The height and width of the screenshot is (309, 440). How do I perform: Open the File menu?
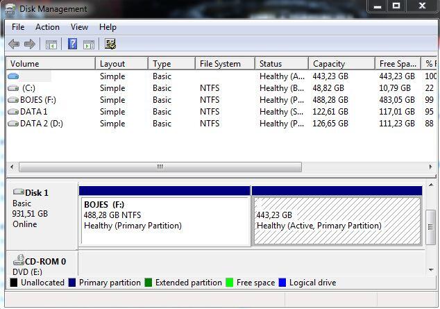(18, 27)
